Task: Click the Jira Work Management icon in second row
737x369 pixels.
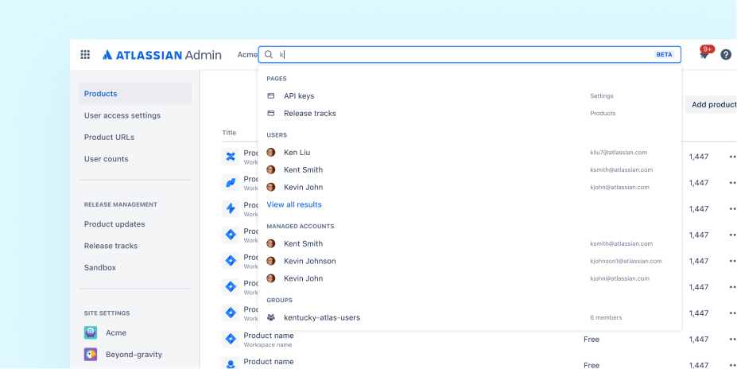Action: (x=231, y=182)
